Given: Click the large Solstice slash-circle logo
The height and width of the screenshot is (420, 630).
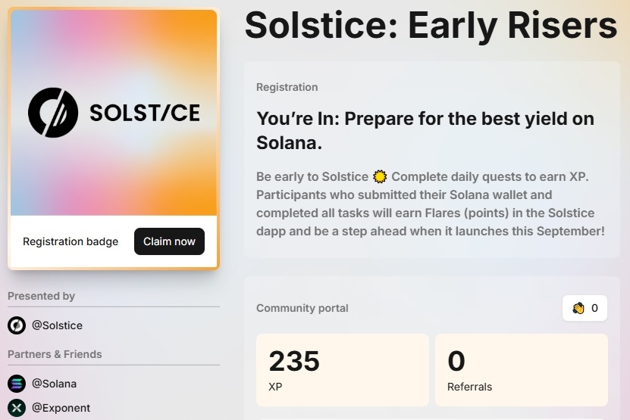Looking at the screenshot, I should [53, 113].
